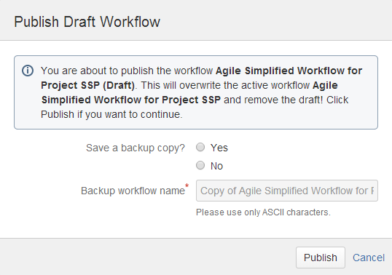Screen dimensions: 392x275
Task: Select the Yes radio button for backup
Action: coord(200,147)
